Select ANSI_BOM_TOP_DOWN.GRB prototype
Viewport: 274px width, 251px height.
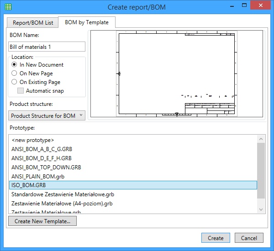[x=46, y=167]
